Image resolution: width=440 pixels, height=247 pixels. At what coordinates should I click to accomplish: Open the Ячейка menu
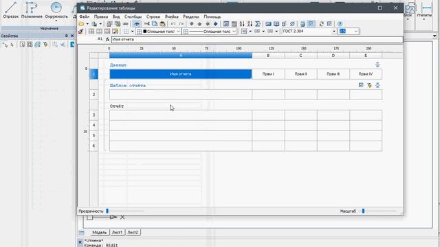click(x=171, y=16)
